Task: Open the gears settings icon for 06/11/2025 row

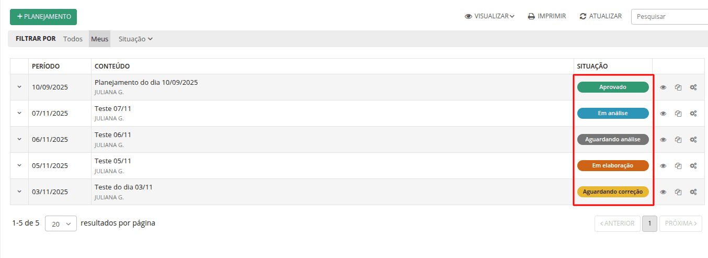Action: 693,140
